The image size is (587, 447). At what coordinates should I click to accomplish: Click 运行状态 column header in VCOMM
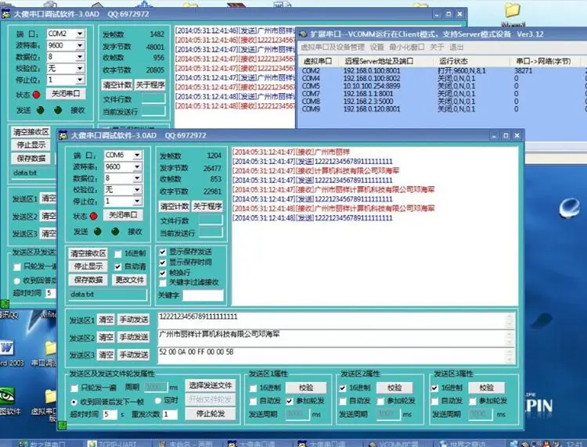pyautogui.click(x=472, y=61)
